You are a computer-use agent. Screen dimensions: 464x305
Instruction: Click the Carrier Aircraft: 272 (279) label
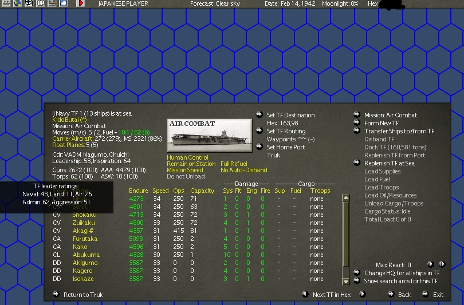pyautogui.click(x=86, y=138)
